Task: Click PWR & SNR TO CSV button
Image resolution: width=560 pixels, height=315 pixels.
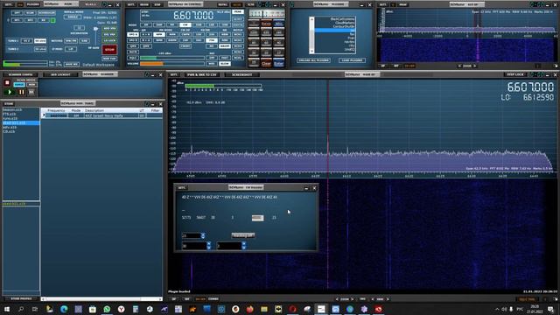Action: pos(202,74)
